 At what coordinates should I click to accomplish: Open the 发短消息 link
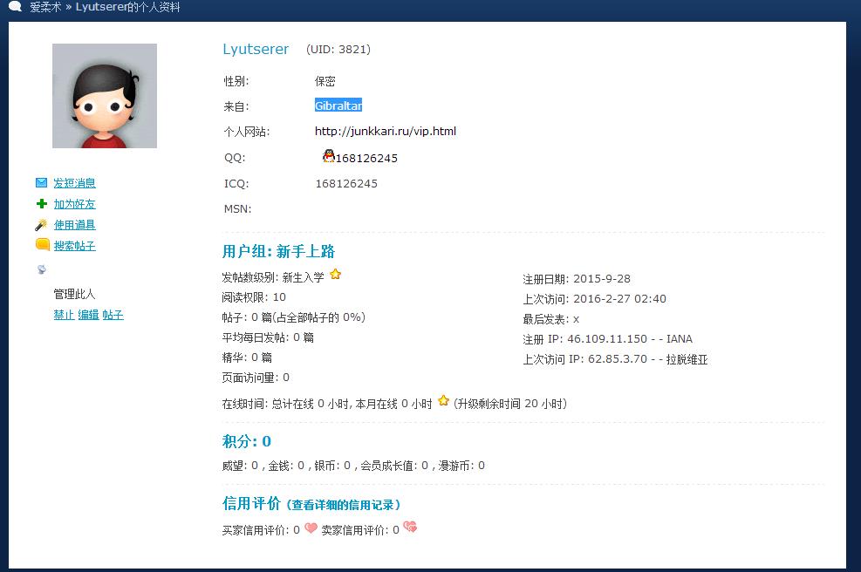pyautogui.click(x=75, y=183)
